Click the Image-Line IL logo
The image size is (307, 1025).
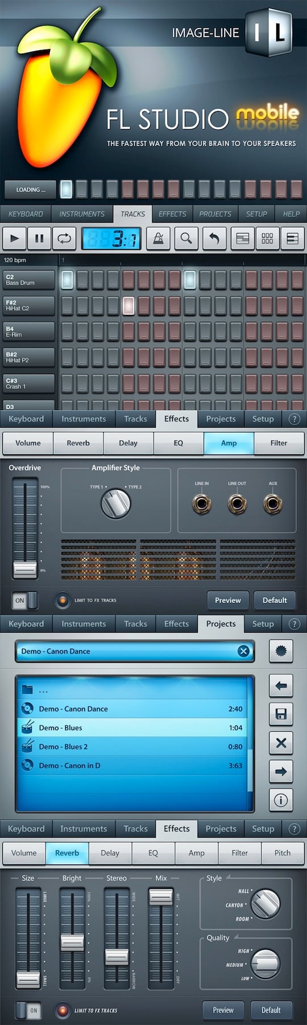coord(269,32)
